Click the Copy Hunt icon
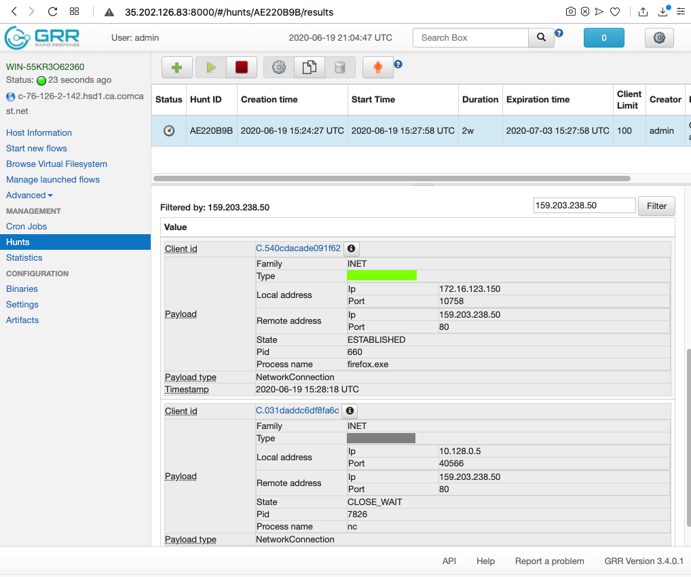The image size is (691, 577). pos(309,67)
